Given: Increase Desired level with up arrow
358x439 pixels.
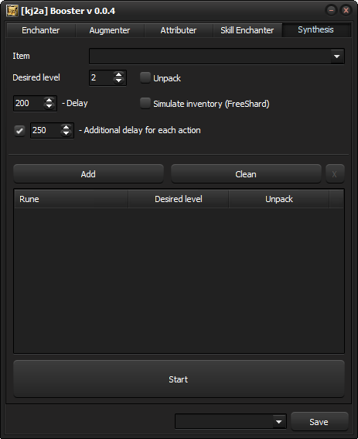Looking at the screenshot, I should pyautogui.click(x=118, y=75).
